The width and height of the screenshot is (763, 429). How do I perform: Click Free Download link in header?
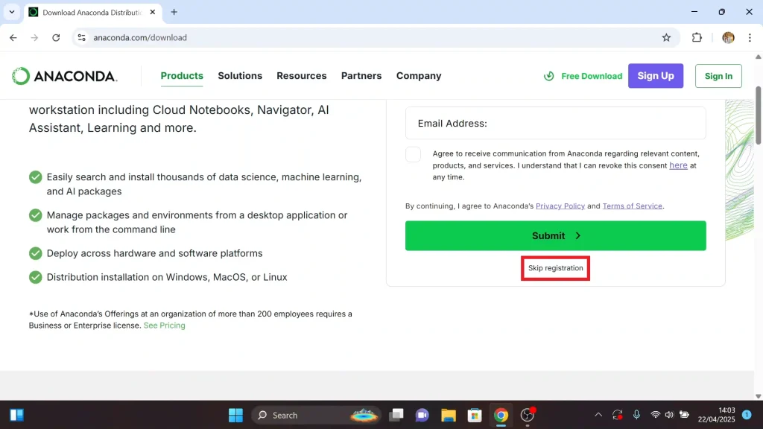583,76
